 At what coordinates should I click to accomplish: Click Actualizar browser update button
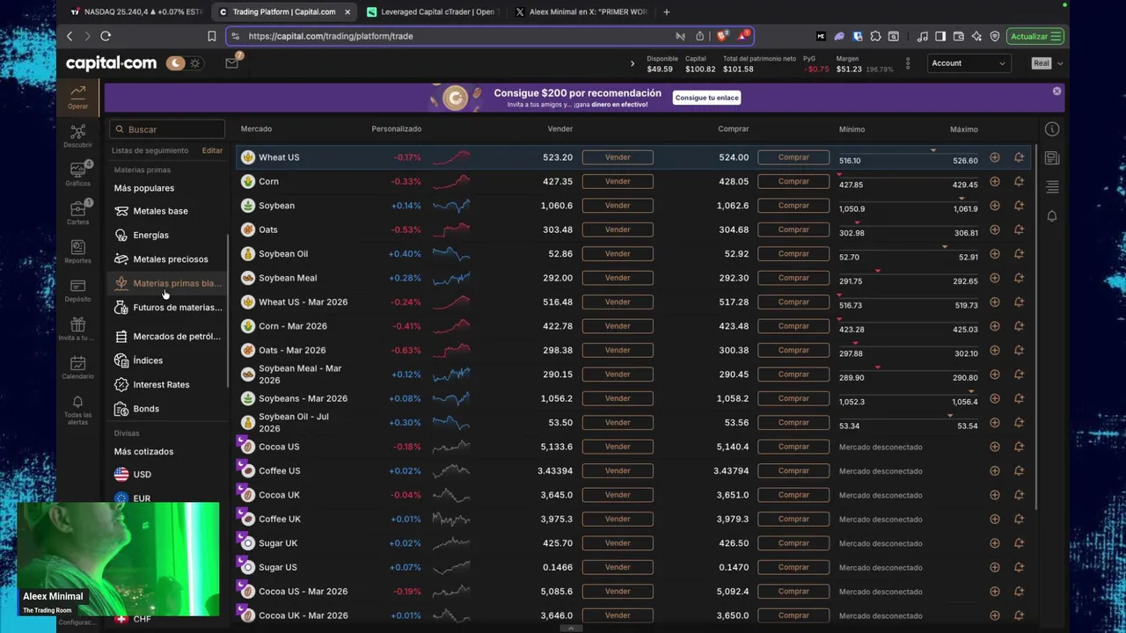[x=1035, y=36]
